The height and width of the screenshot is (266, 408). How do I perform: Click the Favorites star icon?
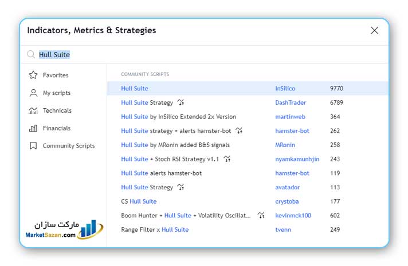(33, 75)
